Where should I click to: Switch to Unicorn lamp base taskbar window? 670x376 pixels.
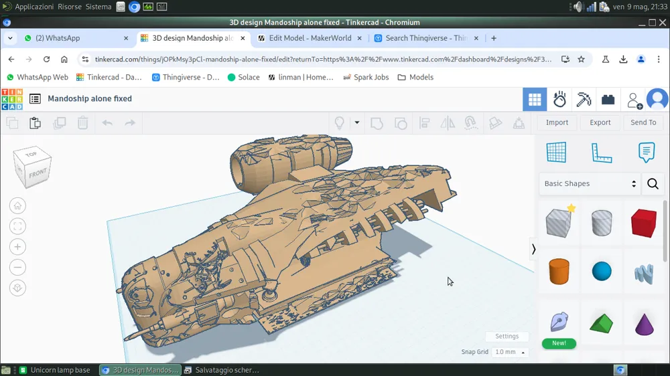(56, 370)
